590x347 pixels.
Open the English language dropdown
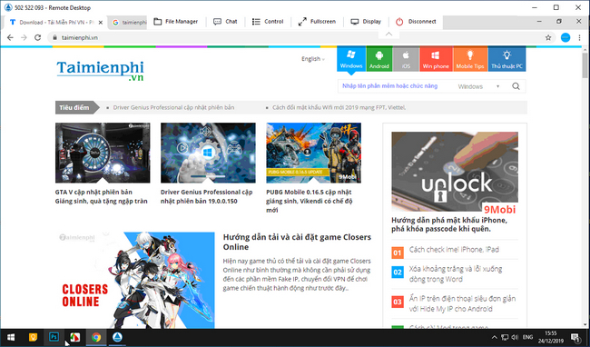312,59
